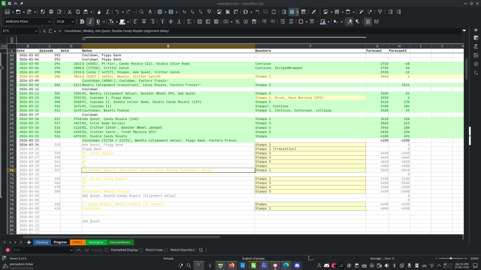Click the Redo arrow icon
This screenshot has height=270, width=481.
pyautogui.click(x=128, y=12)
